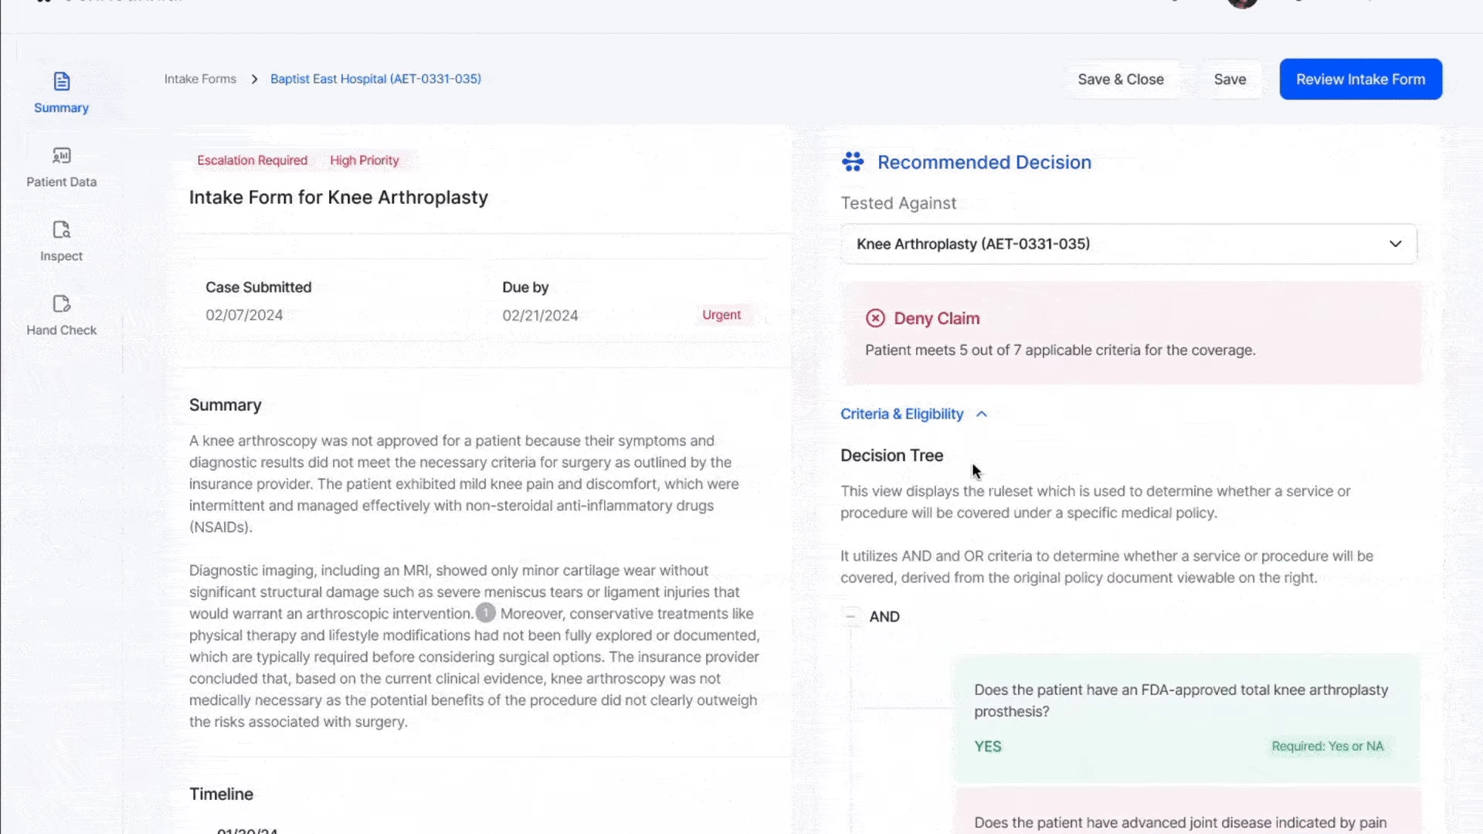Collapse the AND decision tree node
Viewport: 1483px width, 834px height.
pyautogui.click(x=850, y=616)
